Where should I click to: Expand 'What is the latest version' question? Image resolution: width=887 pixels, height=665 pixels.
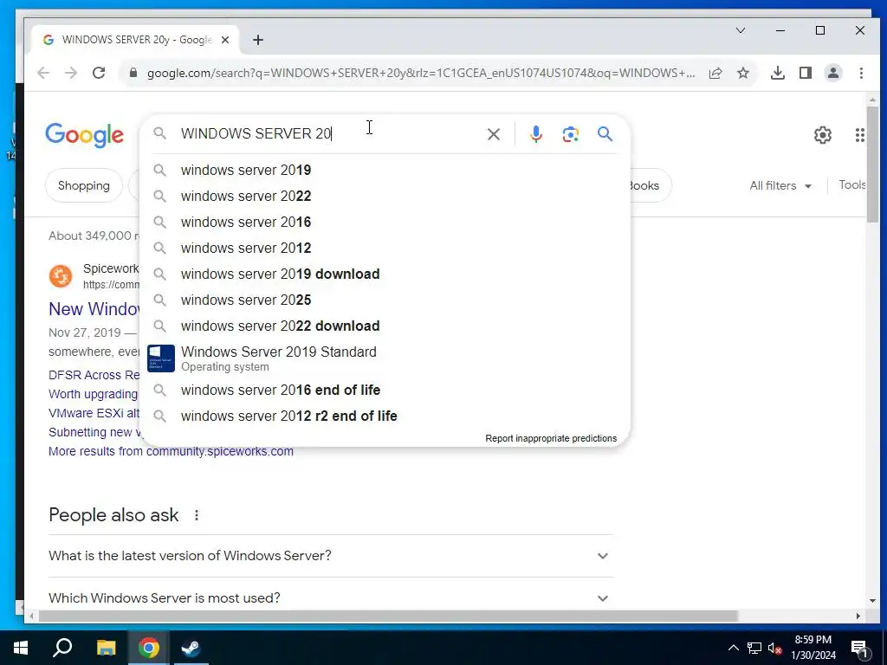point(331,556)
